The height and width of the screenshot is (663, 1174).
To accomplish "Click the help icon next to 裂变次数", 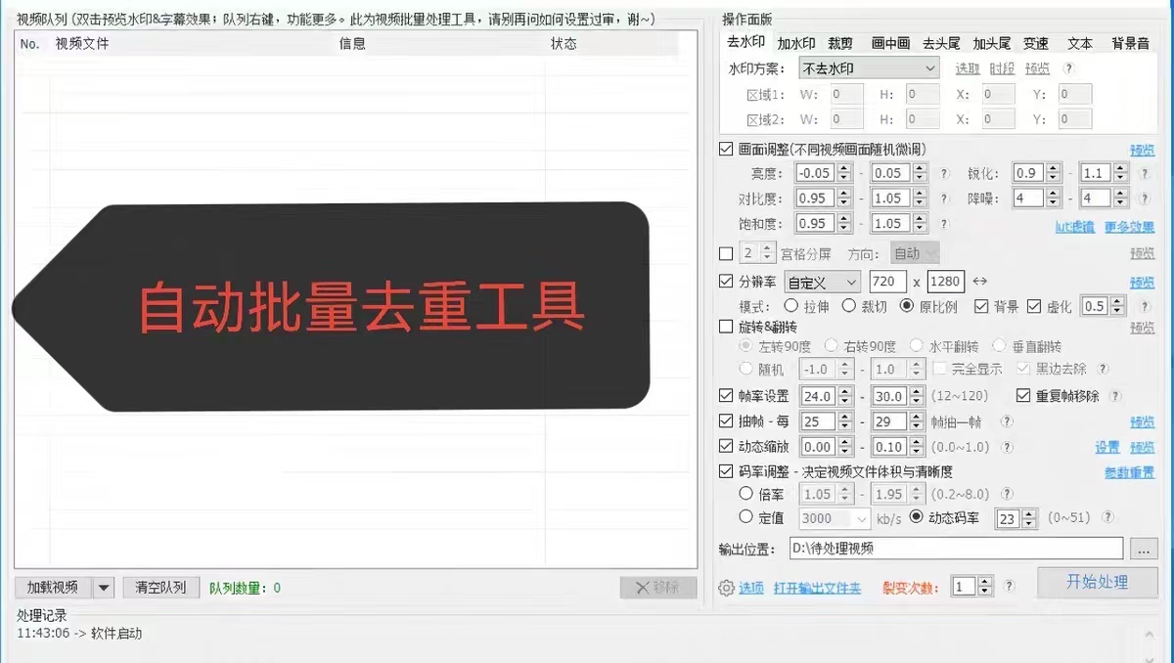I will click(x=1010, y=587).
